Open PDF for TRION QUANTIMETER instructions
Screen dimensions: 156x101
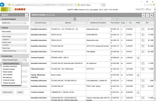(x=143, y=35)
